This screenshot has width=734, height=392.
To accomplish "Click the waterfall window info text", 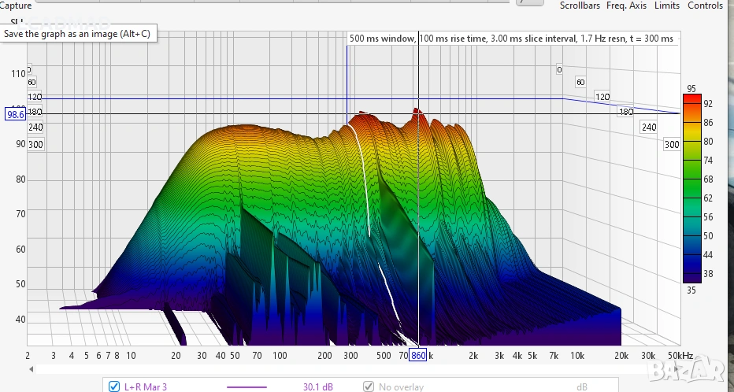I will (512, 39).
